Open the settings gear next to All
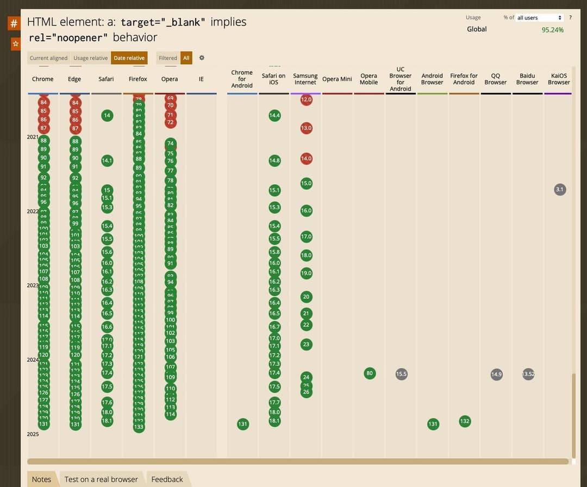The width and height of the screenshot is (587, 487). coord(202,58)
